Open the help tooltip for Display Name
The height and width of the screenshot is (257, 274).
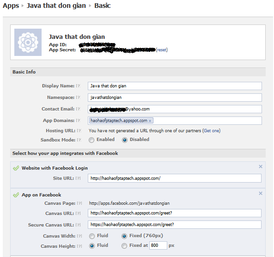pyautogui.click(x=78, y=86)
